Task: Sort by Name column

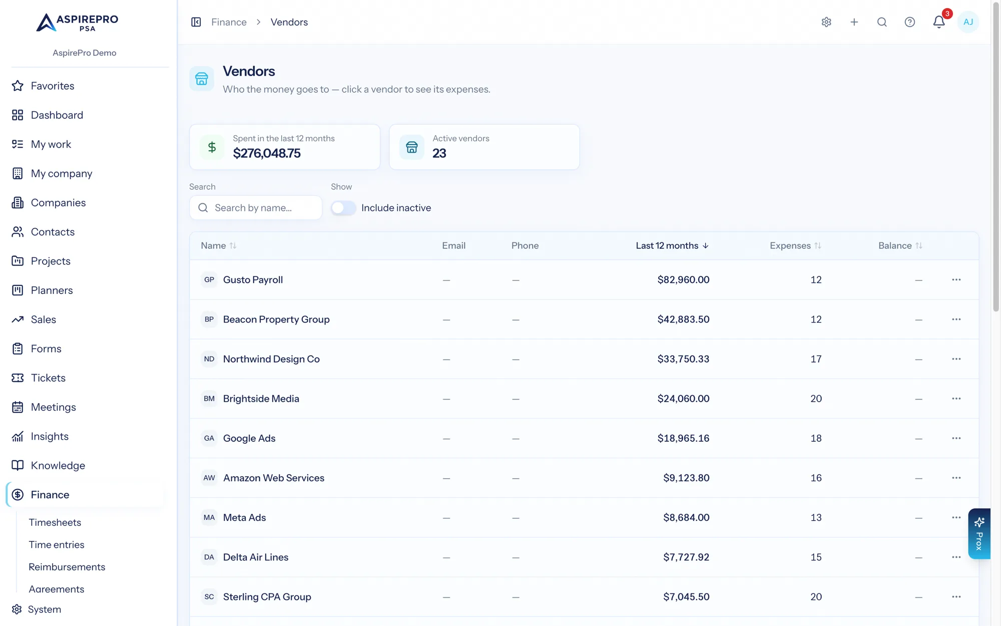Action: pyautogui.click(x=219, y=246)
